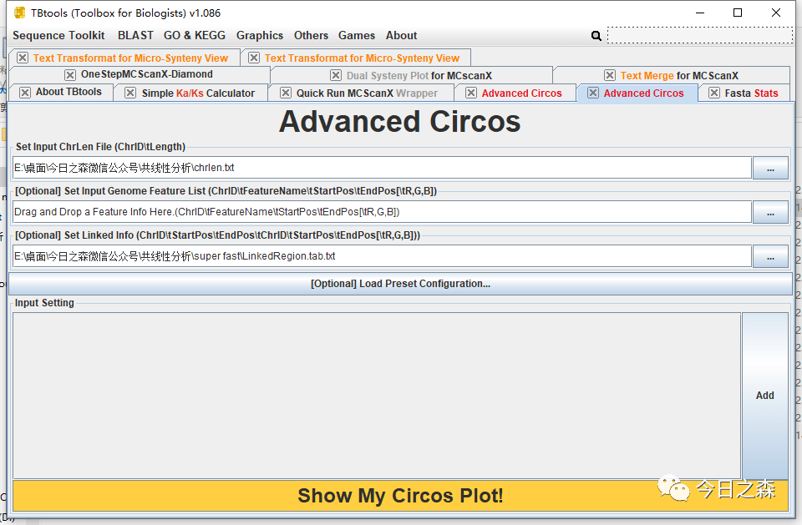Close the Dual Systeny Plot for MCscanX tab

(x=336, y=75)
